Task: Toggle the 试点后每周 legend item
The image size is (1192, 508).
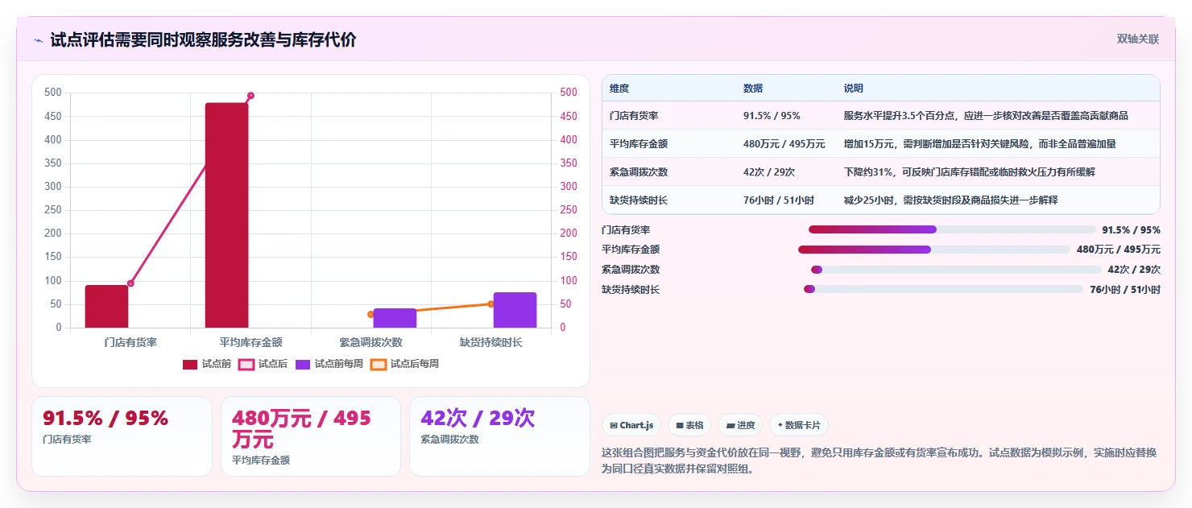Action: [x=405, y=364]
